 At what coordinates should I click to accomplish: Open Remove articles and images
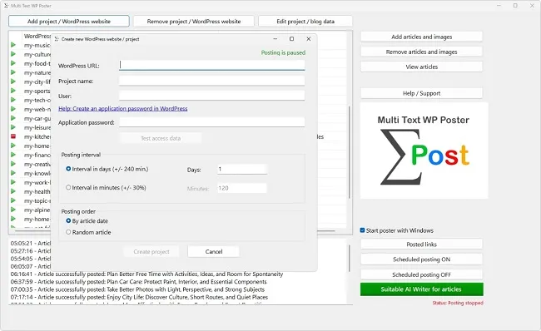point(421,52)
